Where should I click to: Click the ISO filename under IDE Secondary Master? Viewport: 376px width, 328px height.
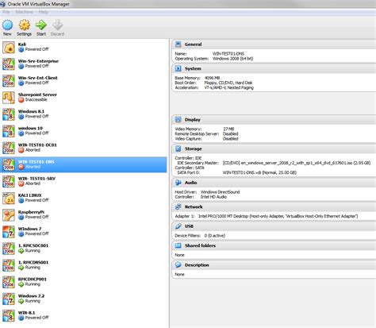[297, 163]
